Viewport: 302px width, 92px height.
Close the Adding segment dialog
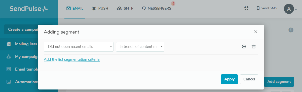(256, 32)
